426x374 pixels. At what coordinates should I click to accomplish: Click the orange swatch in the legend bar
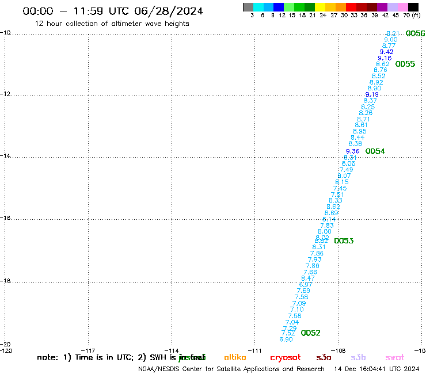(x=341, y=7)
